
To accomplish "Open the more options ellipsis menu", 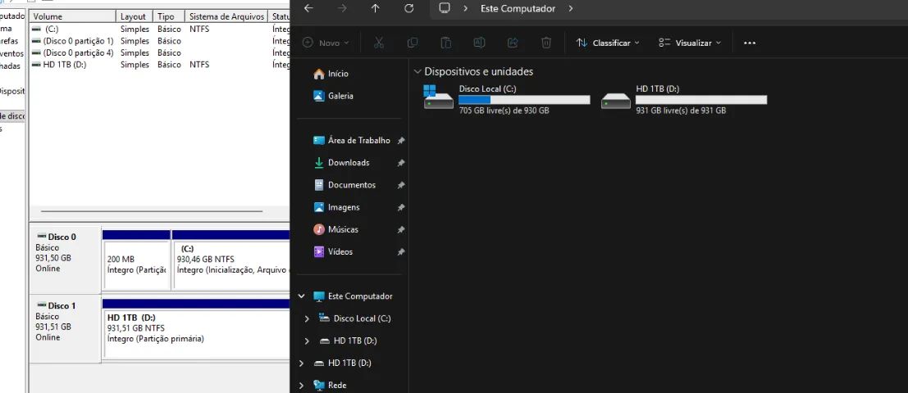I will pyautogui.click(x=750, y=43).
